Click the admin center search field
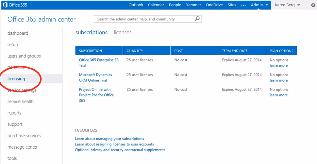The width and height of the screenshot is (317, 164). click(x=144, y=19)
